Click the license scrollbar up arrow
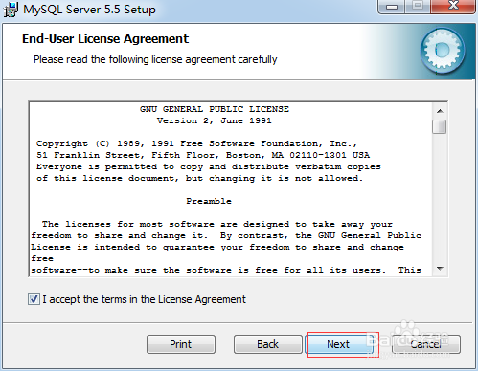This screenshot has width=478, height=371. pyautogui.click(x=440, y=111)
